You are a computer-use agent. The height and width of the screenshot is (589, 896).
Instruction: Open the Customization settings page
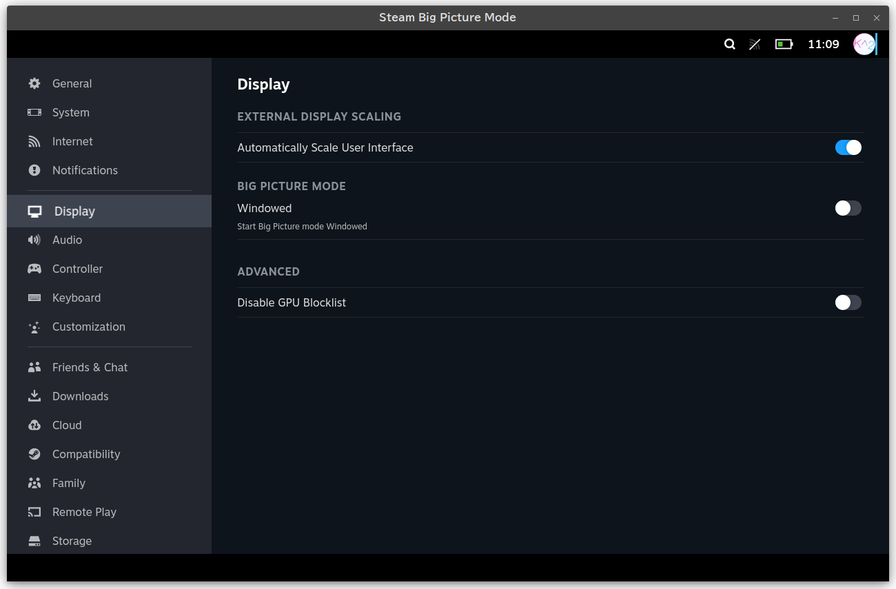88,327
